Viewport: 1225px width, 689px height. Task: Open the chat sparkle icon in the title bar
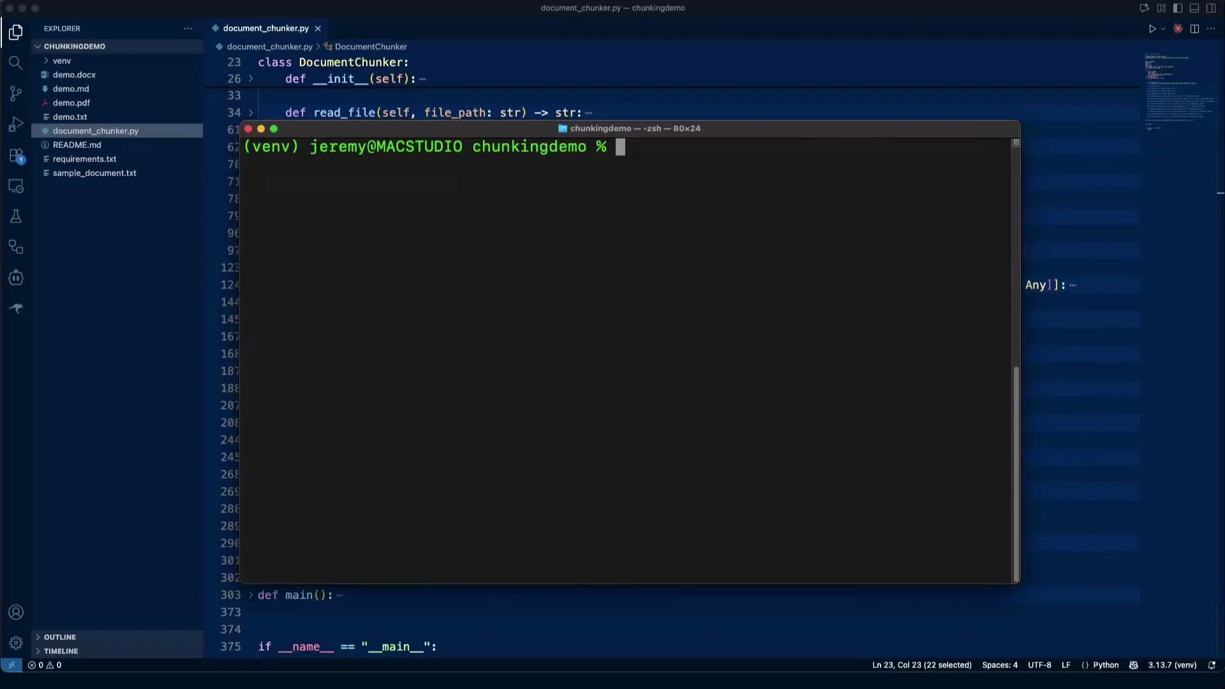pos(1145,8)
